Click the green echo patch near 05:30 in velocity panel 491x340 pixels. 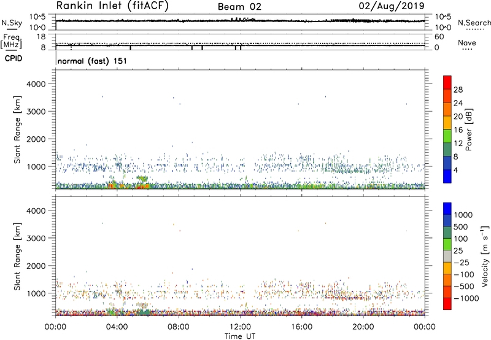click(x=144, y=312)
